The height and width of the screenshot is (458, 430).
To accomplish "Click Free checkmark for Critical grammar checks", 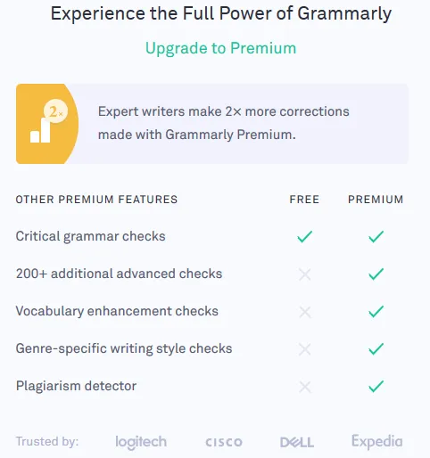I will pyautogui.click(x=304, y=237).
